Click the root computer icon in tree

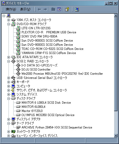point(8,16)
